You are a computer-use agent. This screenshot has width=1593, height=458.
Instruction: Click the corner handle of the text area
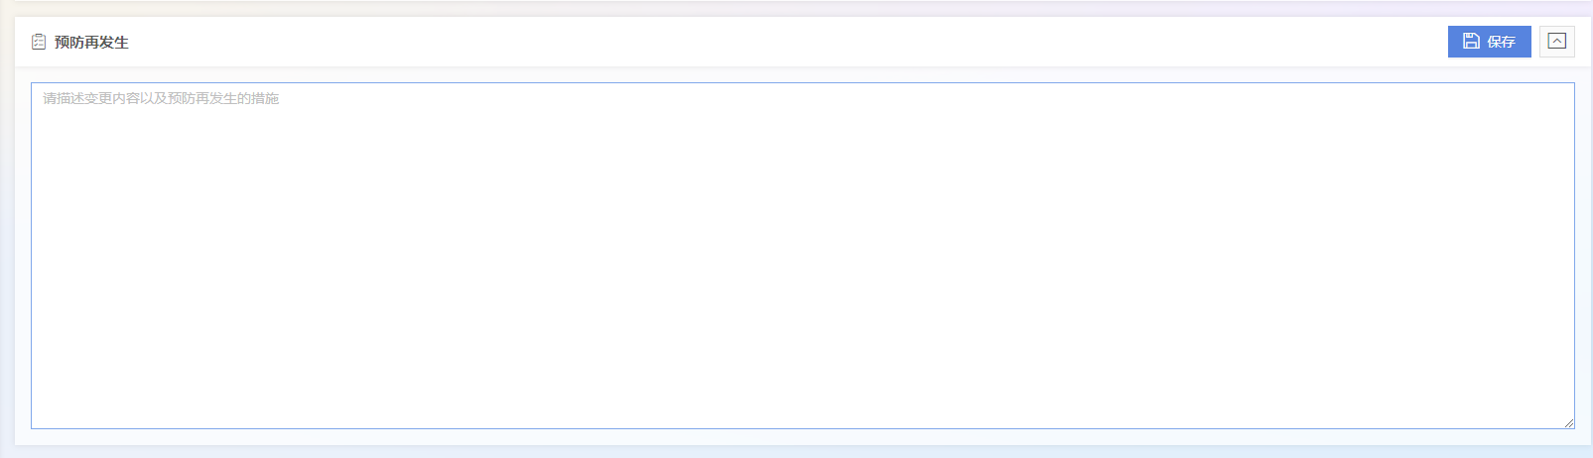pyautogui.click(x=1568, y=422)
